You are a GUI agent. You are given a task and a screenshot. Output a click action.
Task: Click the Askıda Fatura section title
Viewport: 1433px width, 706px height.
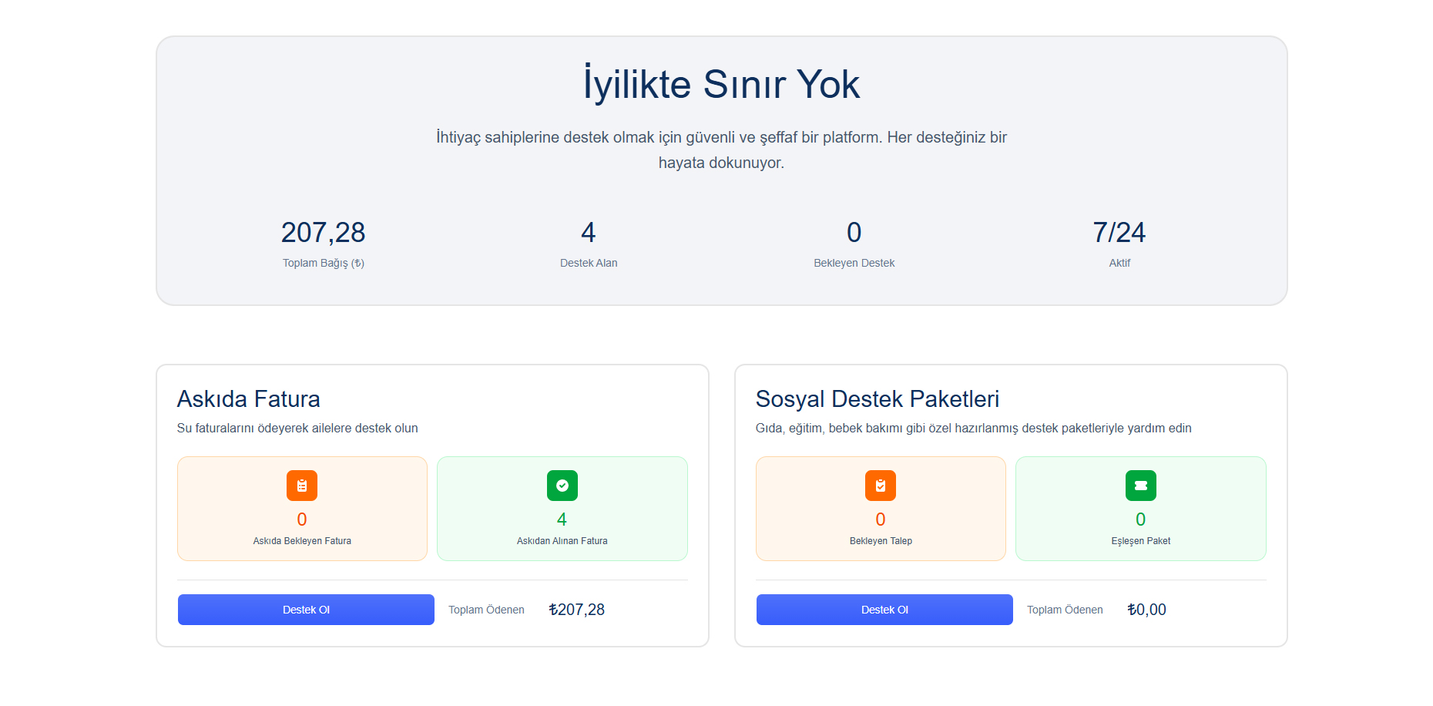[x=249, y=399]
